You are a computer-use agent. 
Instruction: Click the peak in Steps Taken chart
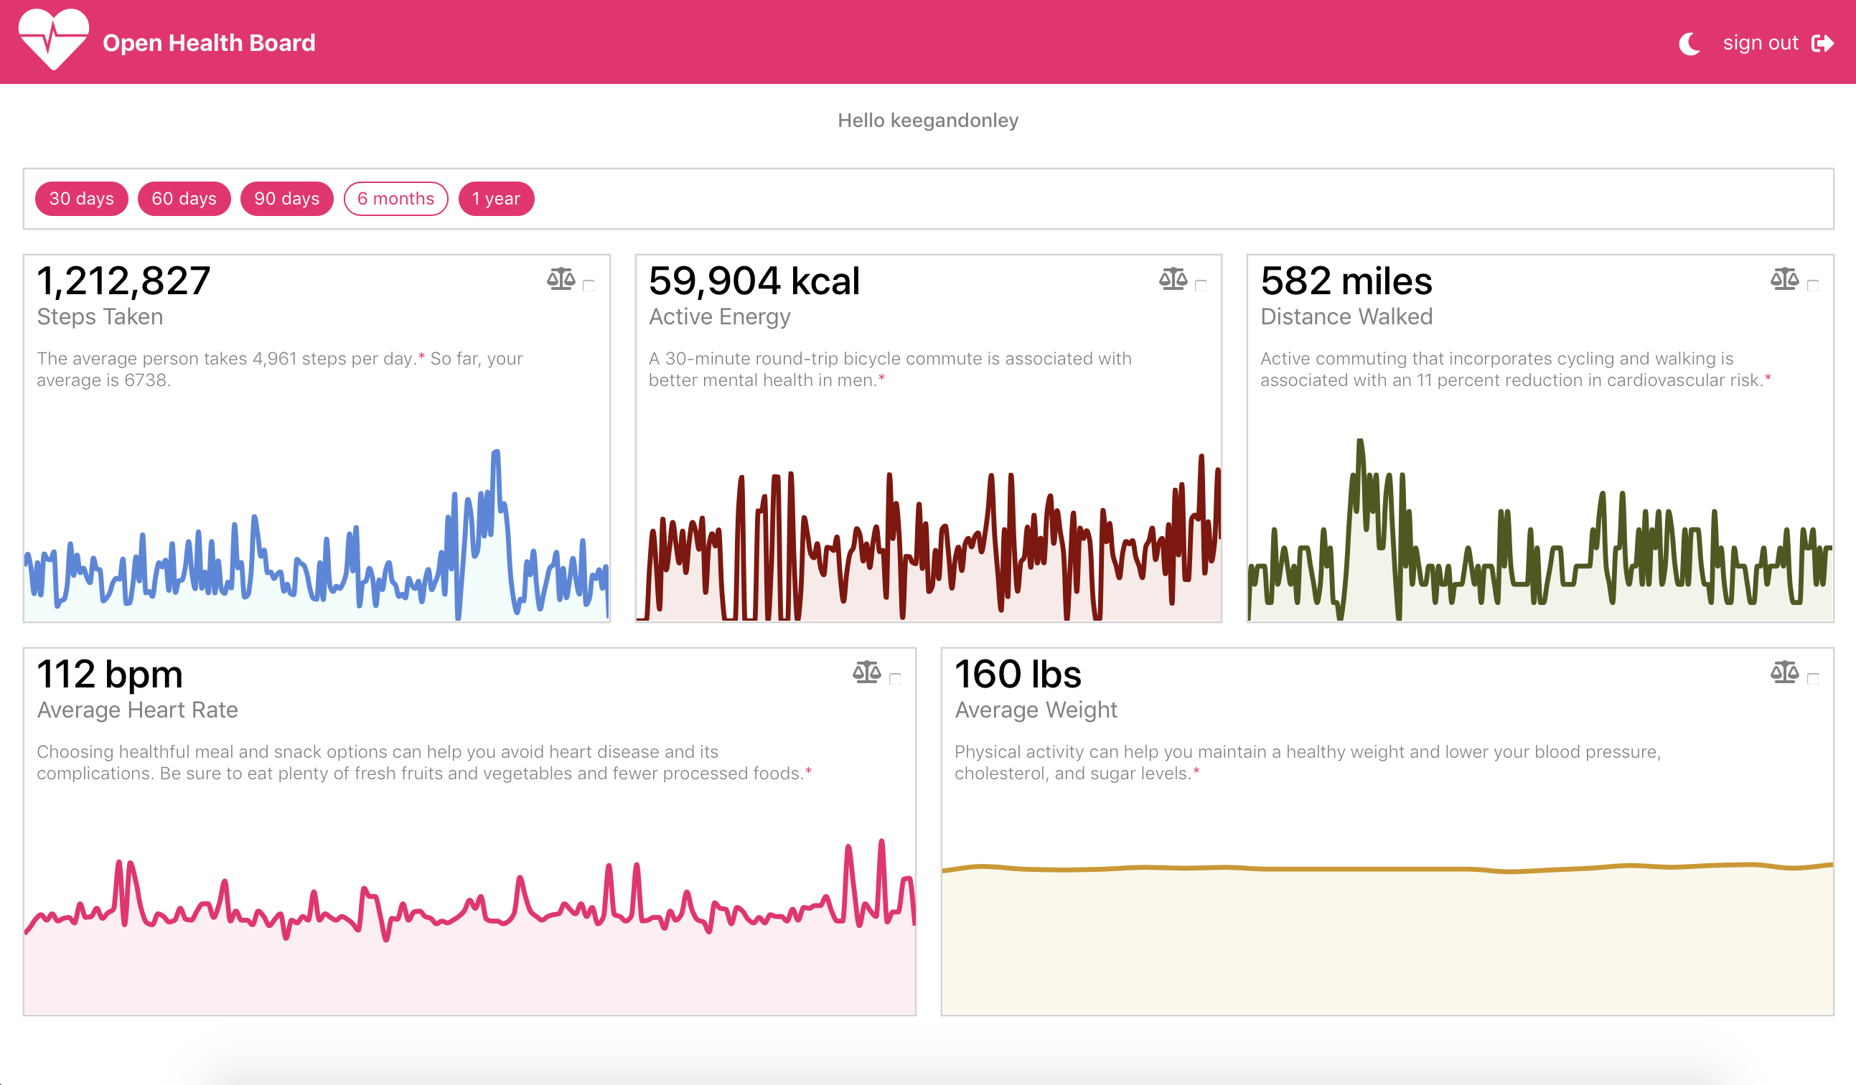[x=496, y=453]
